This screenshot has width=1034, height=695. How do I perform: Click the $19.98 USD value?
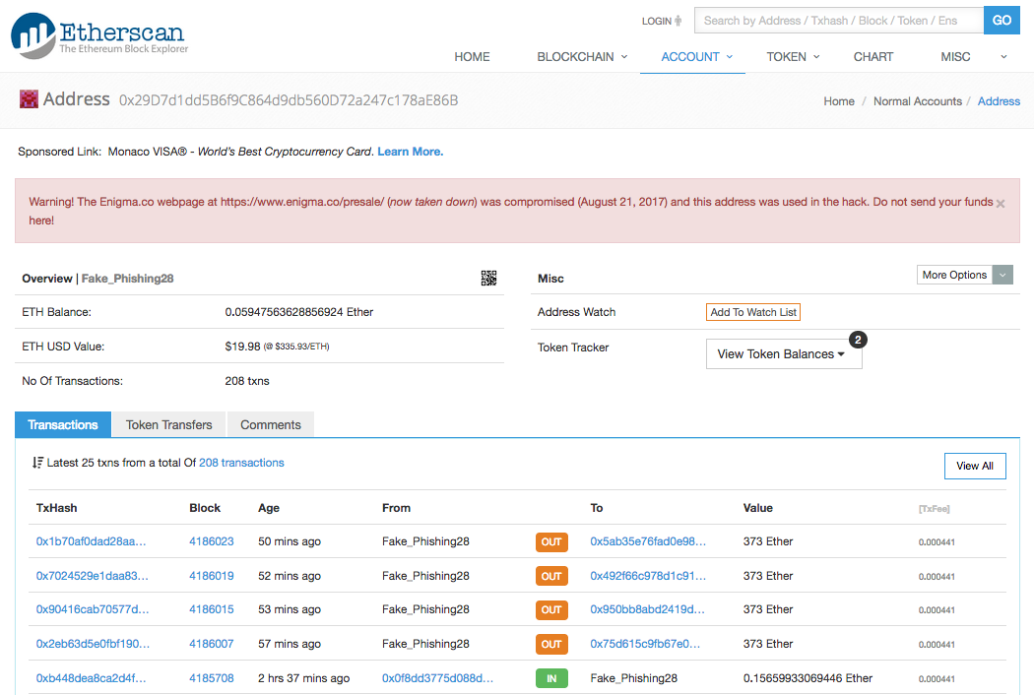(x=242, y=347)
